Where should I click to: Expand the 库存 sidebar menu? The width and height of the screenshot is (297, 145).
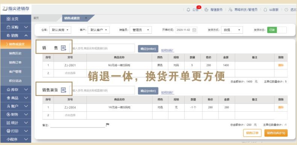[x=16, y=90]
